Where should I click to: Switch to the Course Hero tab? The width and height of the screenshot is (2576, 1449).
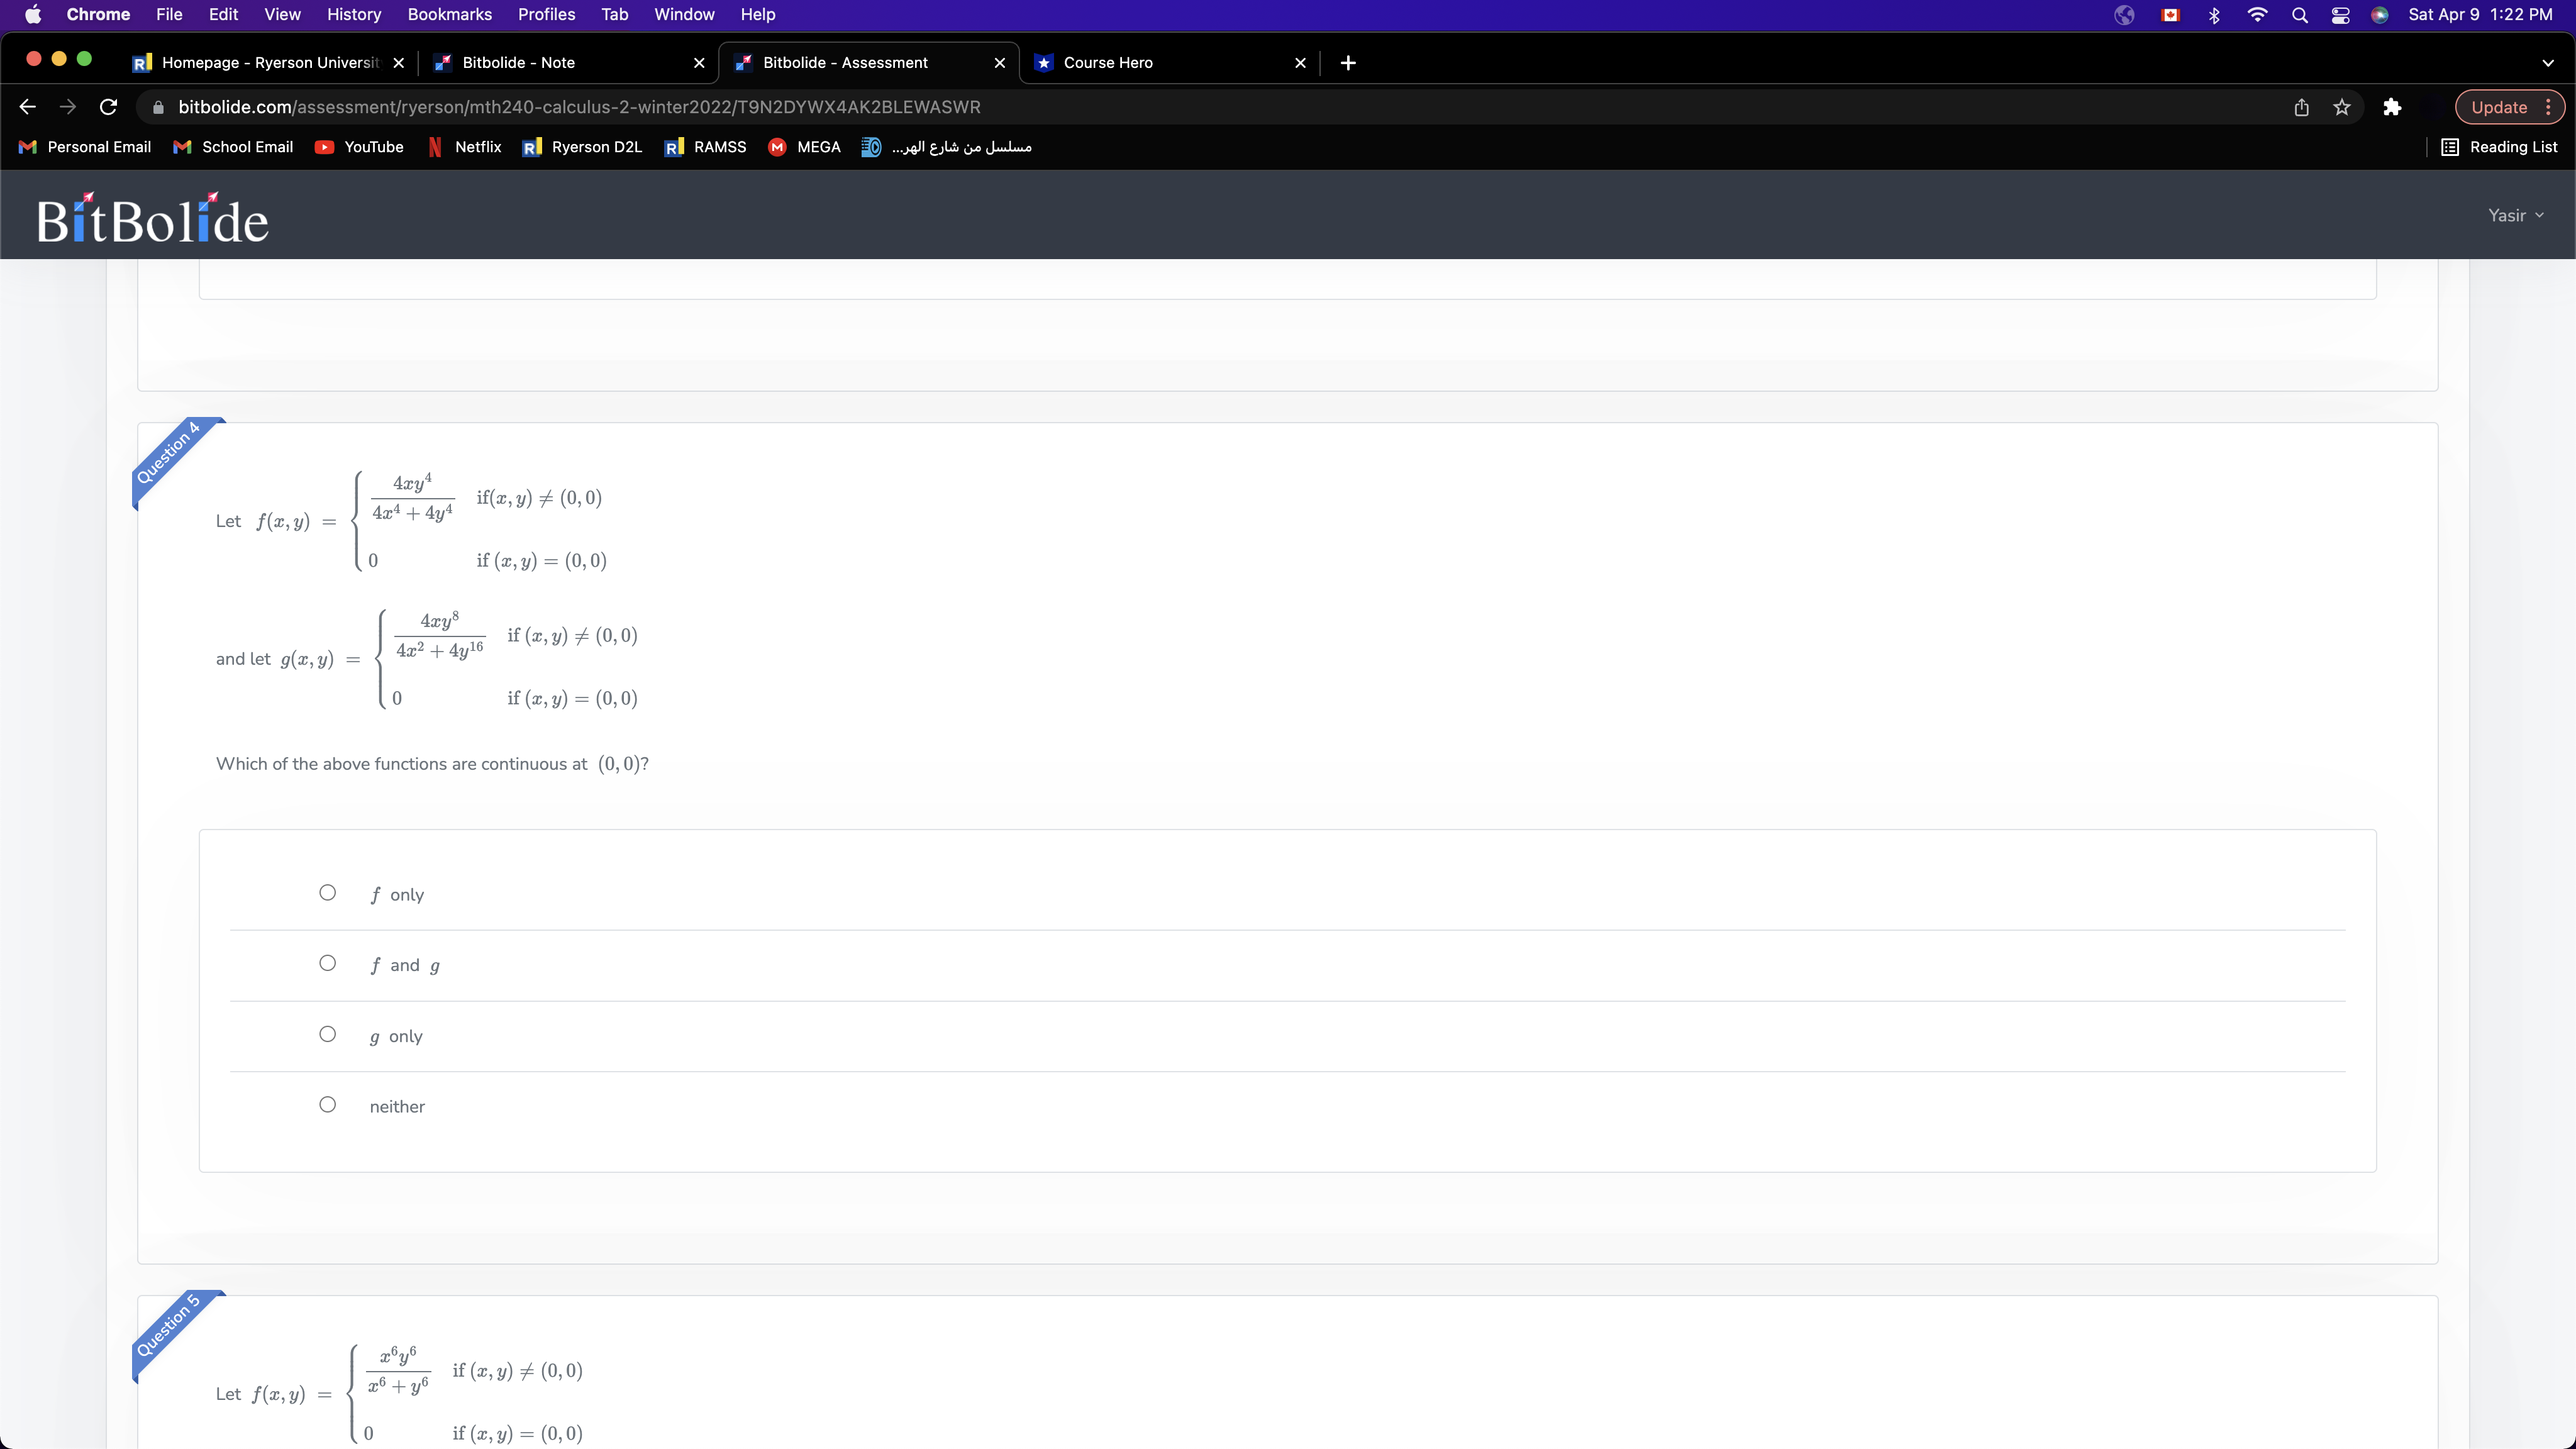[x=1108, y=62]
